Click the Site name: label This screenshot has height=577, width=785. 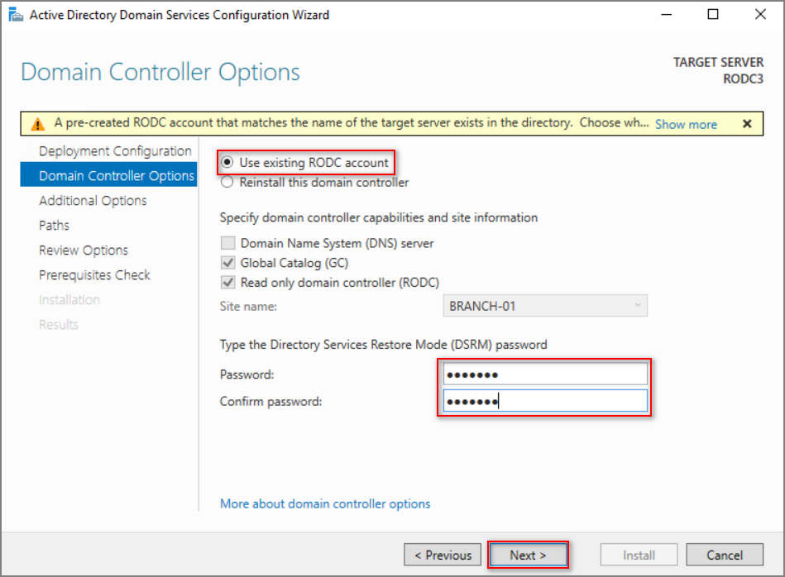click(248, 306)
